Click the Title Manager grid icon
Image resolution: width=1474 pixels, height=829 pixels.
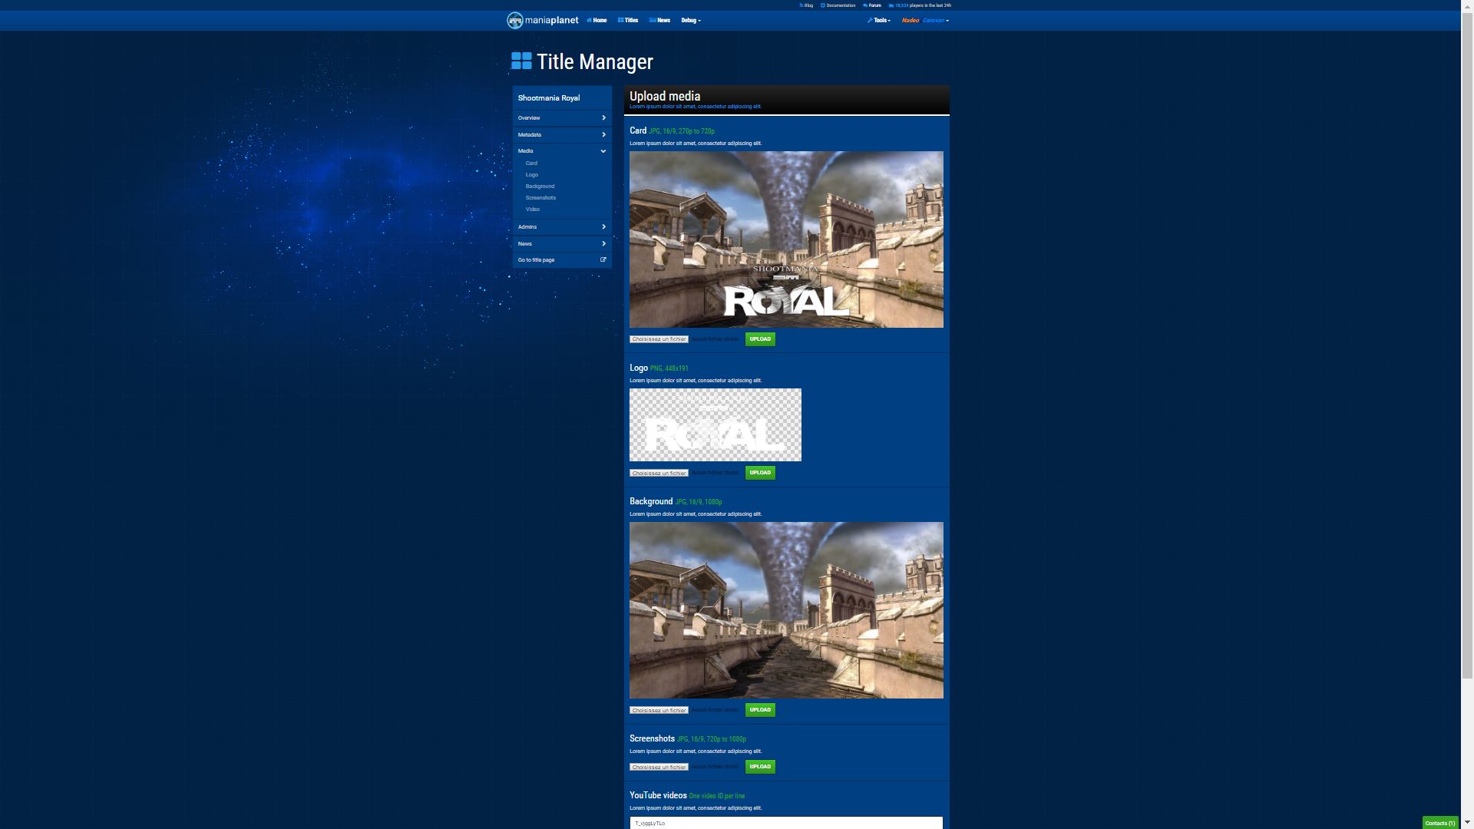click(x=521, y=61)
